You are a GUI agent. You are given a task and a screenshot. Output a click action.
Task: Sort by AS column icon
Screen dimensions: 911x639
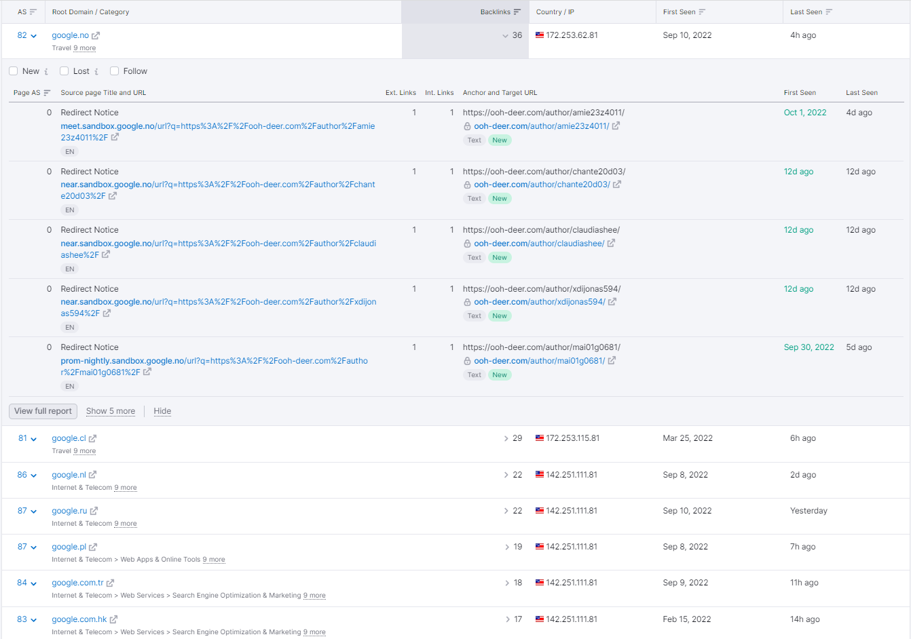tap(33, 12)
